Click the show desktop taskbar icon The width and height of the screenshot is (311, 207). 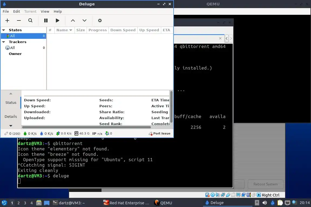point(47,203)
